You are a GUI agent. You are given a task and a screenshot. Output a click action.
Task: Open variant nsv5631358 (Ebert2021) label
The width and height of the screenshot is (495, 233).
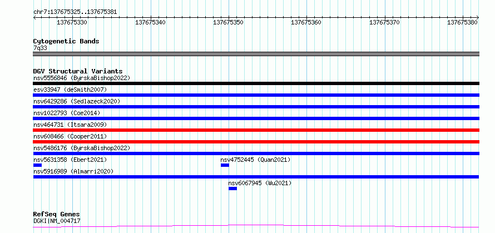pyautogui.click(x=70, y=160)
